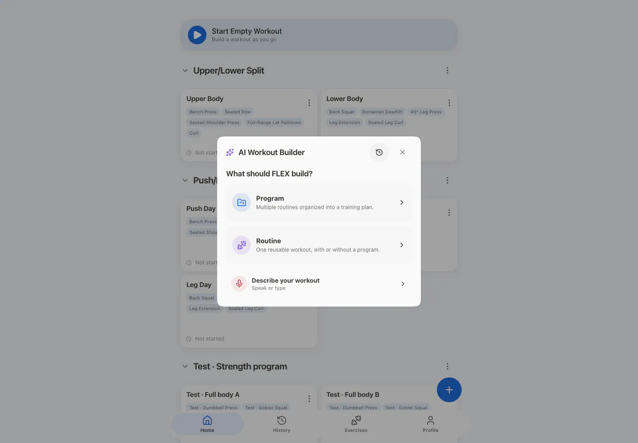This screenshot has width=638, height=443.
Task: Open AI Workout Builder history icon
Action: click(379, 152)
